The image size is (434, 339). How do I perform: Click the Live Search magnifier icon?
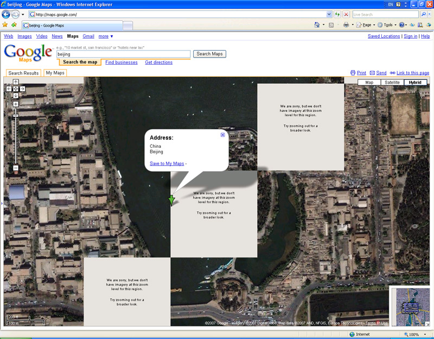424,15
